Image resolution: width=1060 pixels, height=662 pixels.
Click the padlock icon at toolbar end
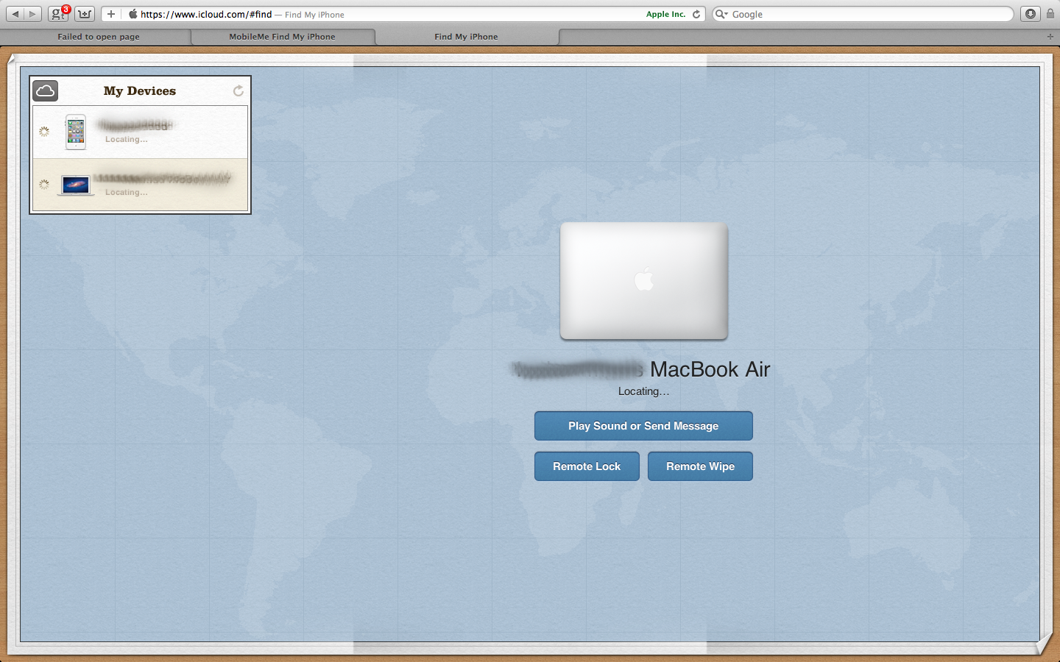(x=1050, y=13)
